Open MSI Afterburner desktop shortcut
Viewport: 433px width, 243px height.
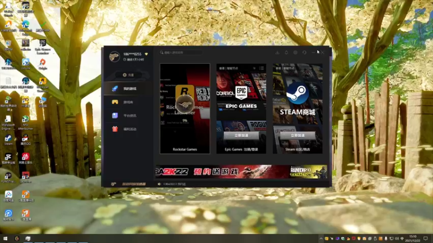[x=25, y=123]
